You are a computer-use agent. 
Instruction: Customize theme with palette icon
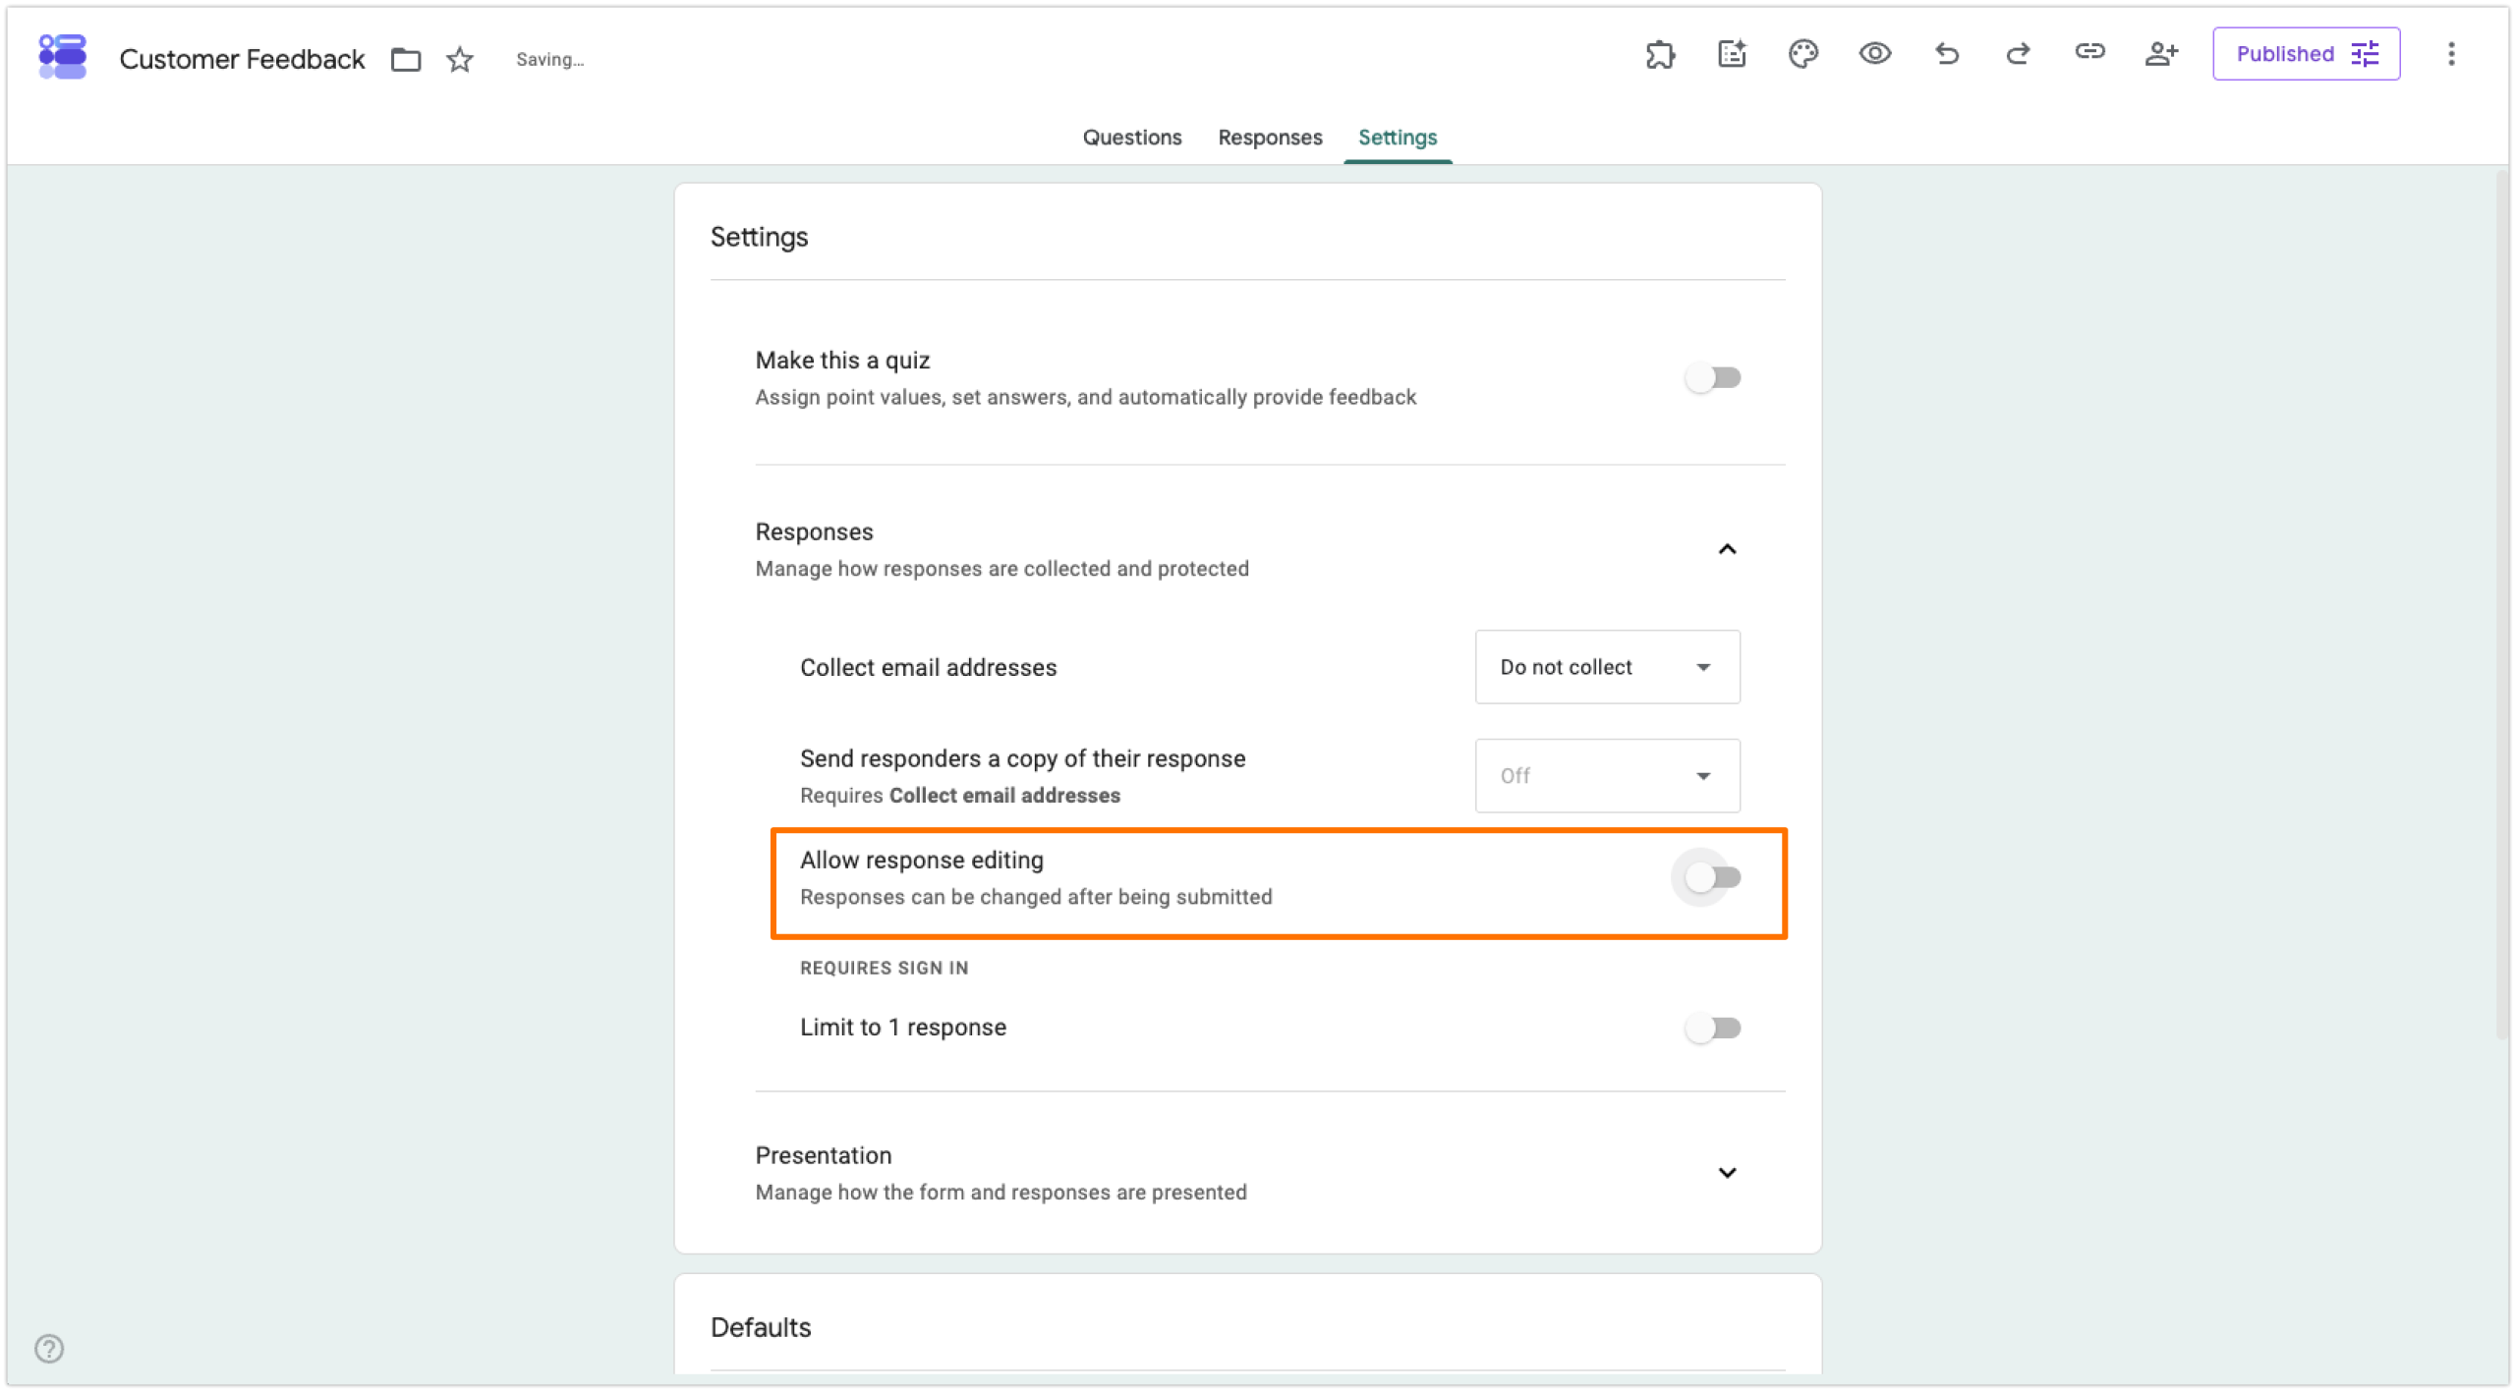1803,54
